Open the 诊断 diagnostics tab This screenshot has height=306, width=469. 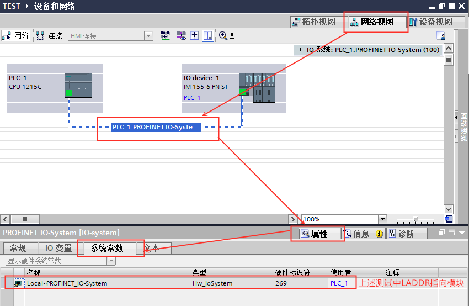pyautogui.click(x=406, y=234)
